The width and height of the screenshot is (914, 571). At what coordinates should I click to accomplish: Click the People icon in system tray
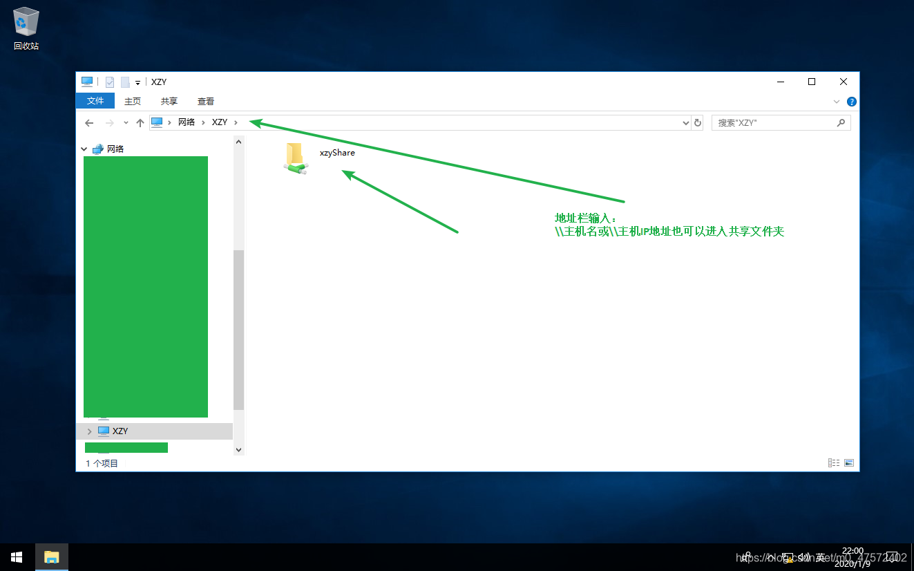click(x=747, y=556)
